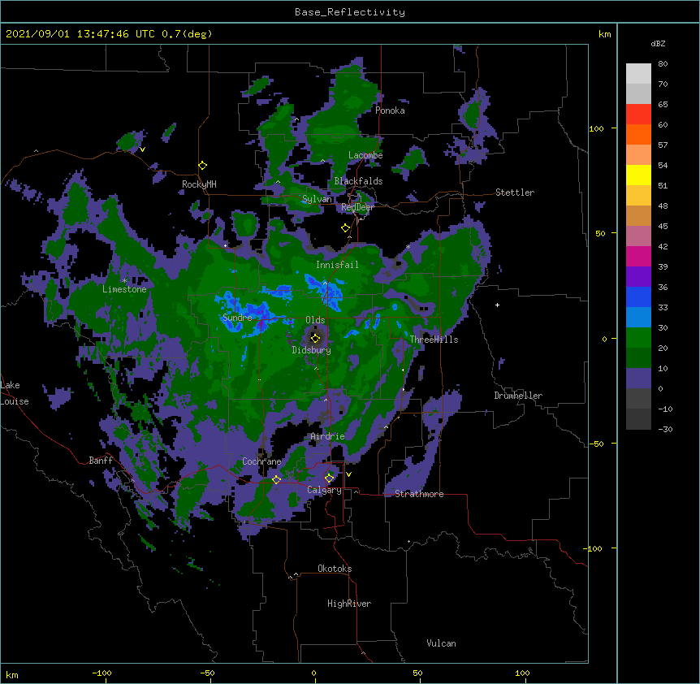The height and width of the screenshot is (684, 700).
Task: Select the light blue 30-33 dBZ legend swatch
Action: [x=638, y=317]
